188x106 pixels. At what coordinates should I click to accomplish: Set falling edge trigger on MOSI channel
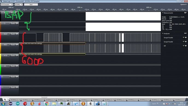[15, 56]
